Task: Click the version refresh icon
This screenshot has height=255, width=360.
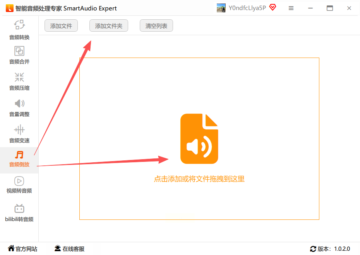Action: [x=313, y=249]
